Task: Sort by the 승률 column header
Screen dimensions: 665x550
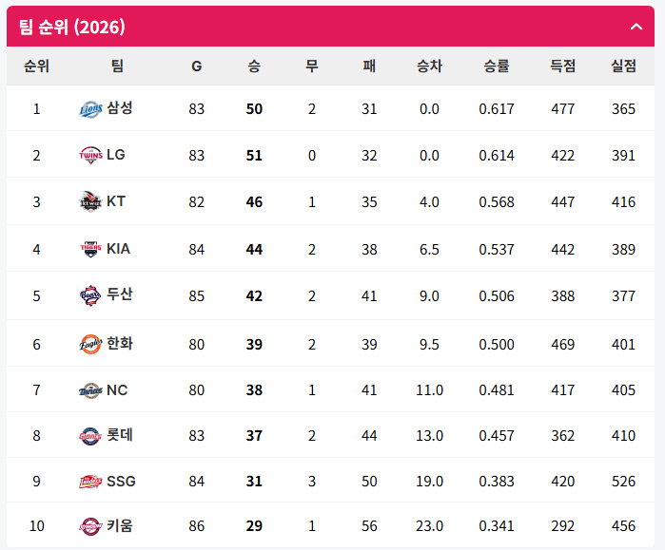Action: (497, 66)
